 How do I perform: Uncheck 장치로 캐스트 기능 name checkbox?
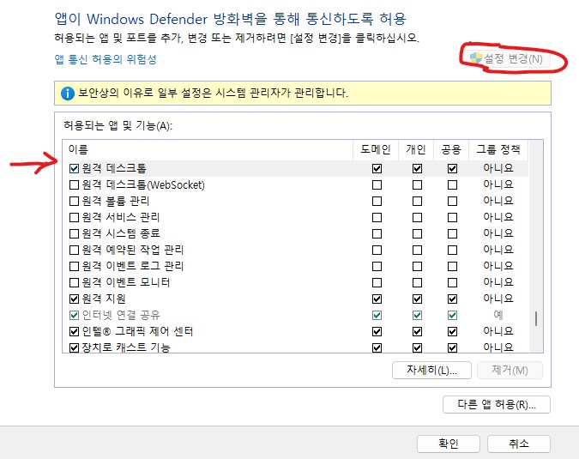(x=75, y=347)
